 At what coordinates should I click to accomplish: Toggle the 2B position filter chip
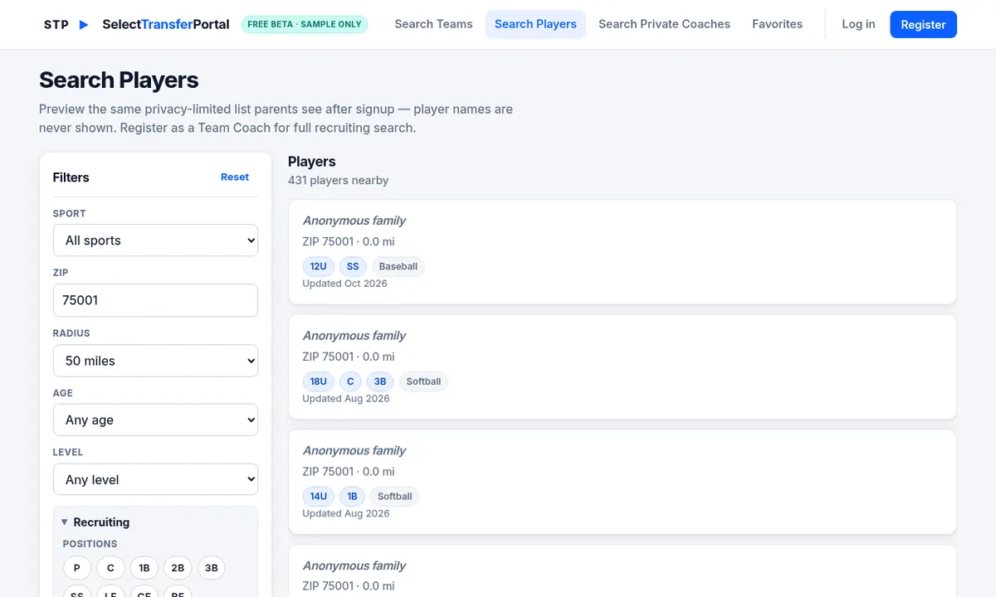coord(178,568)
